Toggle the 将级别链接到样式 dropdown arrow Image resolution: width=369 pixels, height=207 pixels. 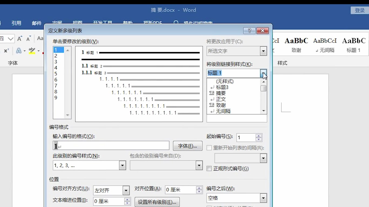263,73
